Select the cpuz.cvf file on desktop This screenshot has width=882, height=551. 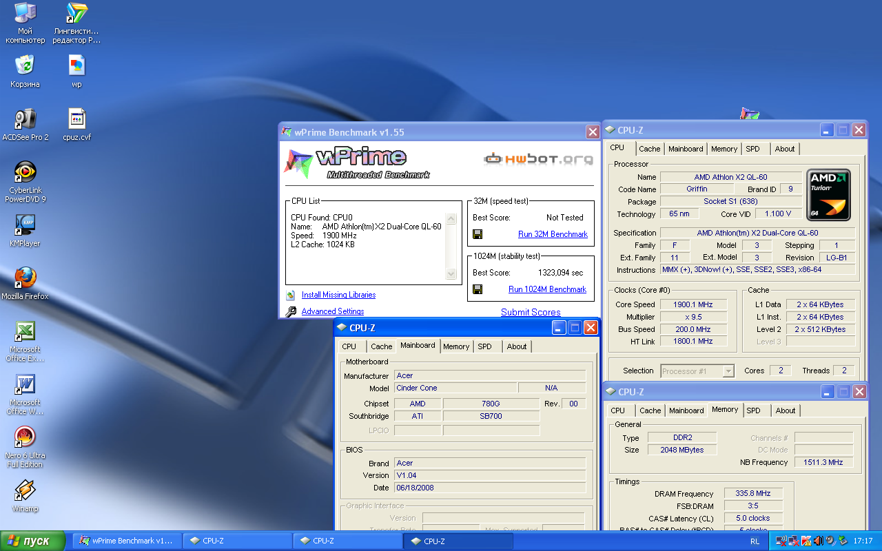pyautogui.click(x=76, y=125)
